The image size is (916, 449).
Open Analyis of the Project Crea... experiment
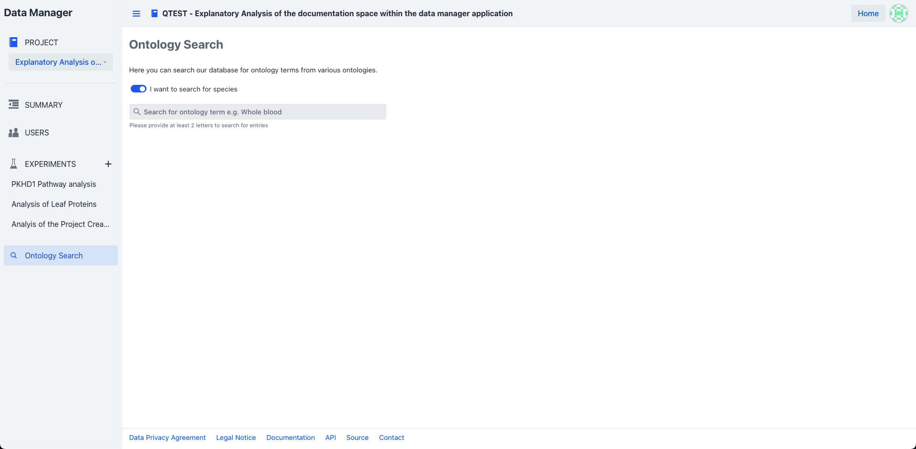click(x=60, y=224)
